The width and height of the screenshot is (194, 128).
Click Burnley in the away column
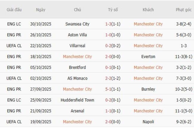tap(148, 89)
